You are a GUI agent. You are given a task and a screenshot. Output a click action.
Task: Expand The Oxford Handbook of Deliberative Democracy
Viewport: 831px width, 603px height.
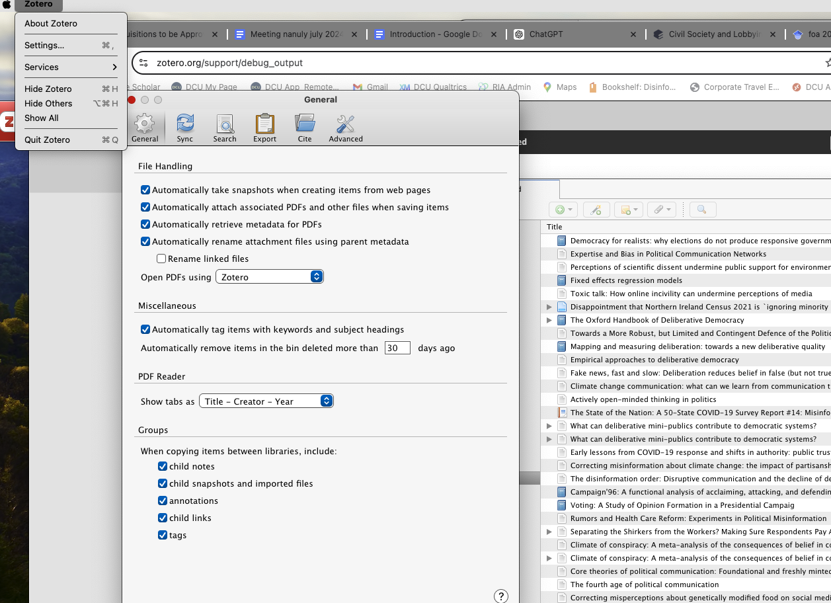point(549,320)
